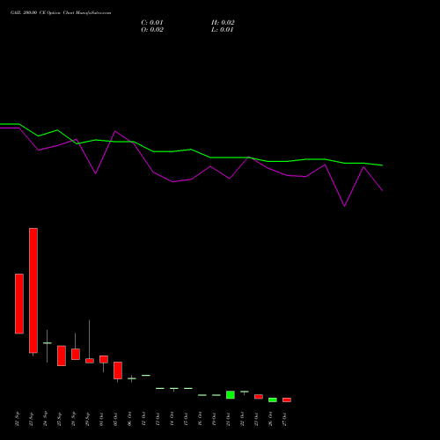Click the green candle for 26 Oct

tap(273, 400)
